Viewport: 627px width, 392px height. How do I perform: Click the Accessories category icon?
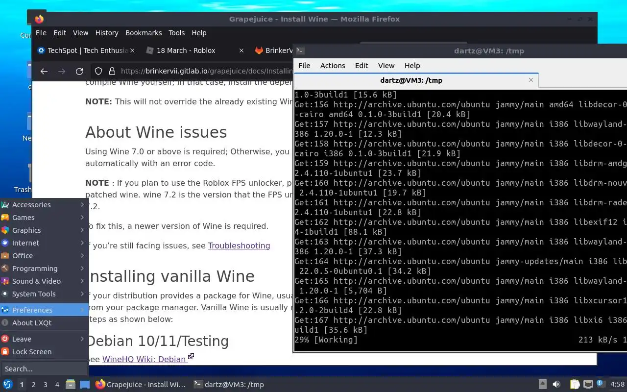[5, 205]
